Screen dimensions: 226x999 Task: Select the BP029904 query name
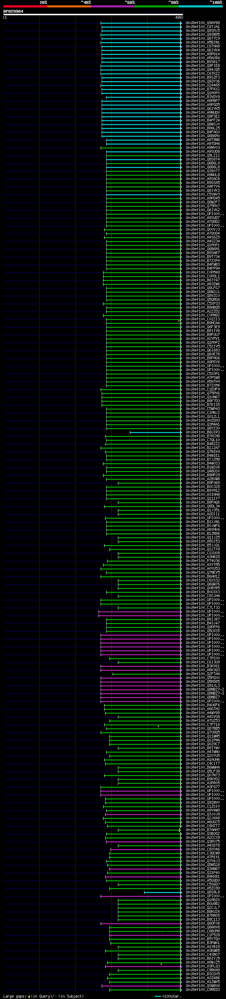click(13, 12)
